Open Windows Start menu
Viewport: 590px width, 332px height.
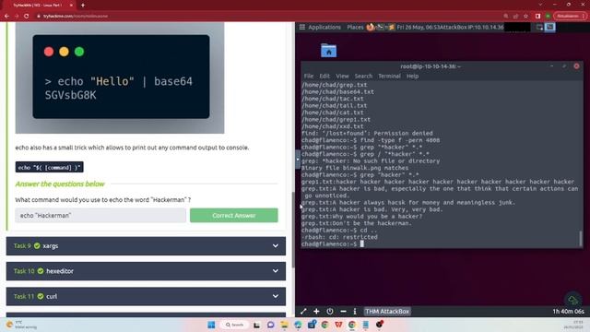[x=211, y=325]
